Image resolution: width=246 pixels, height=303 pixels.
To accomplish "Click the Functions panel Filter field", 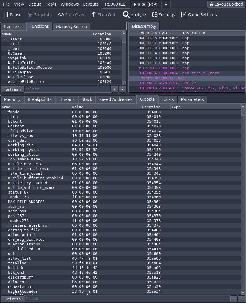I will 67,89.
